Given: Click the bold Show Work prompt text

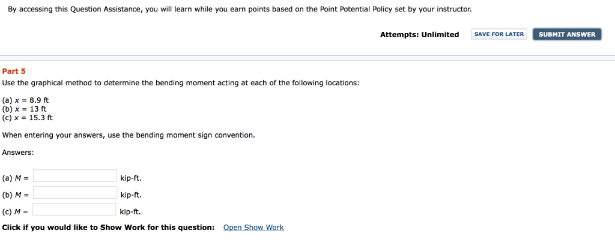Looking at the screenshot, I should 108,228.
